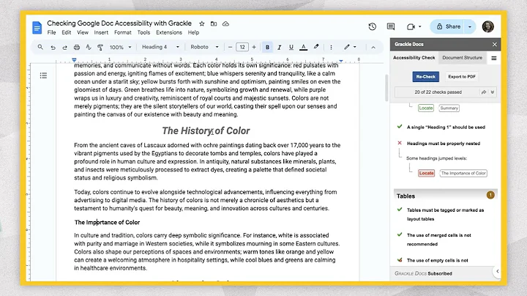This screenshot has width=527, height=296.
Task: Open Grackle hamburger menu
Action: (494, 58)
